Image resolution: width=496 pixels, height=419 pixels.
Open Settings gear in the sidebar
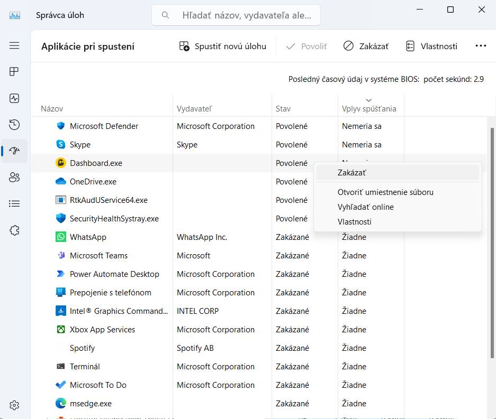[x=14, y=405]
